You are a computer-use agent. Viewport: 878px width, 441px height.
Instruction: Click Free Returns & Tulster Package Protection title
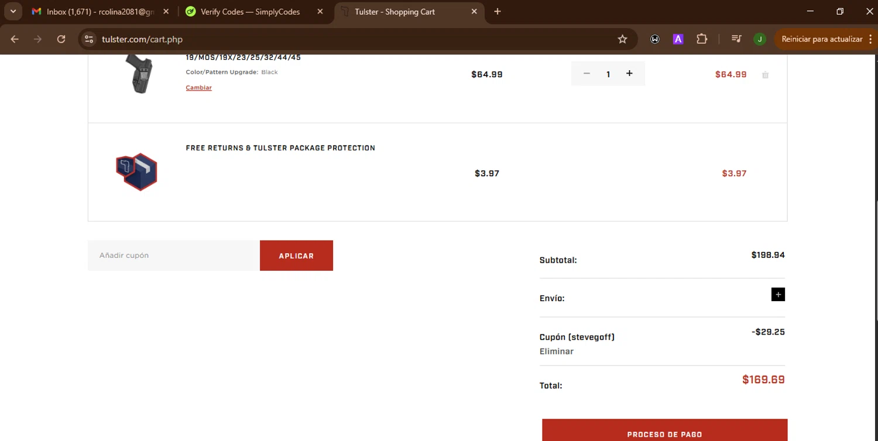tap(280, 148)
